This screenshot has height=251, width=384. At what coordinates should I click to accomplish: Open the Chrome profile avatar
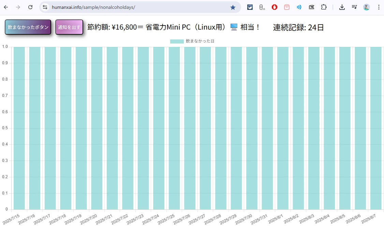pyautogui.click(x=367, y=7)
